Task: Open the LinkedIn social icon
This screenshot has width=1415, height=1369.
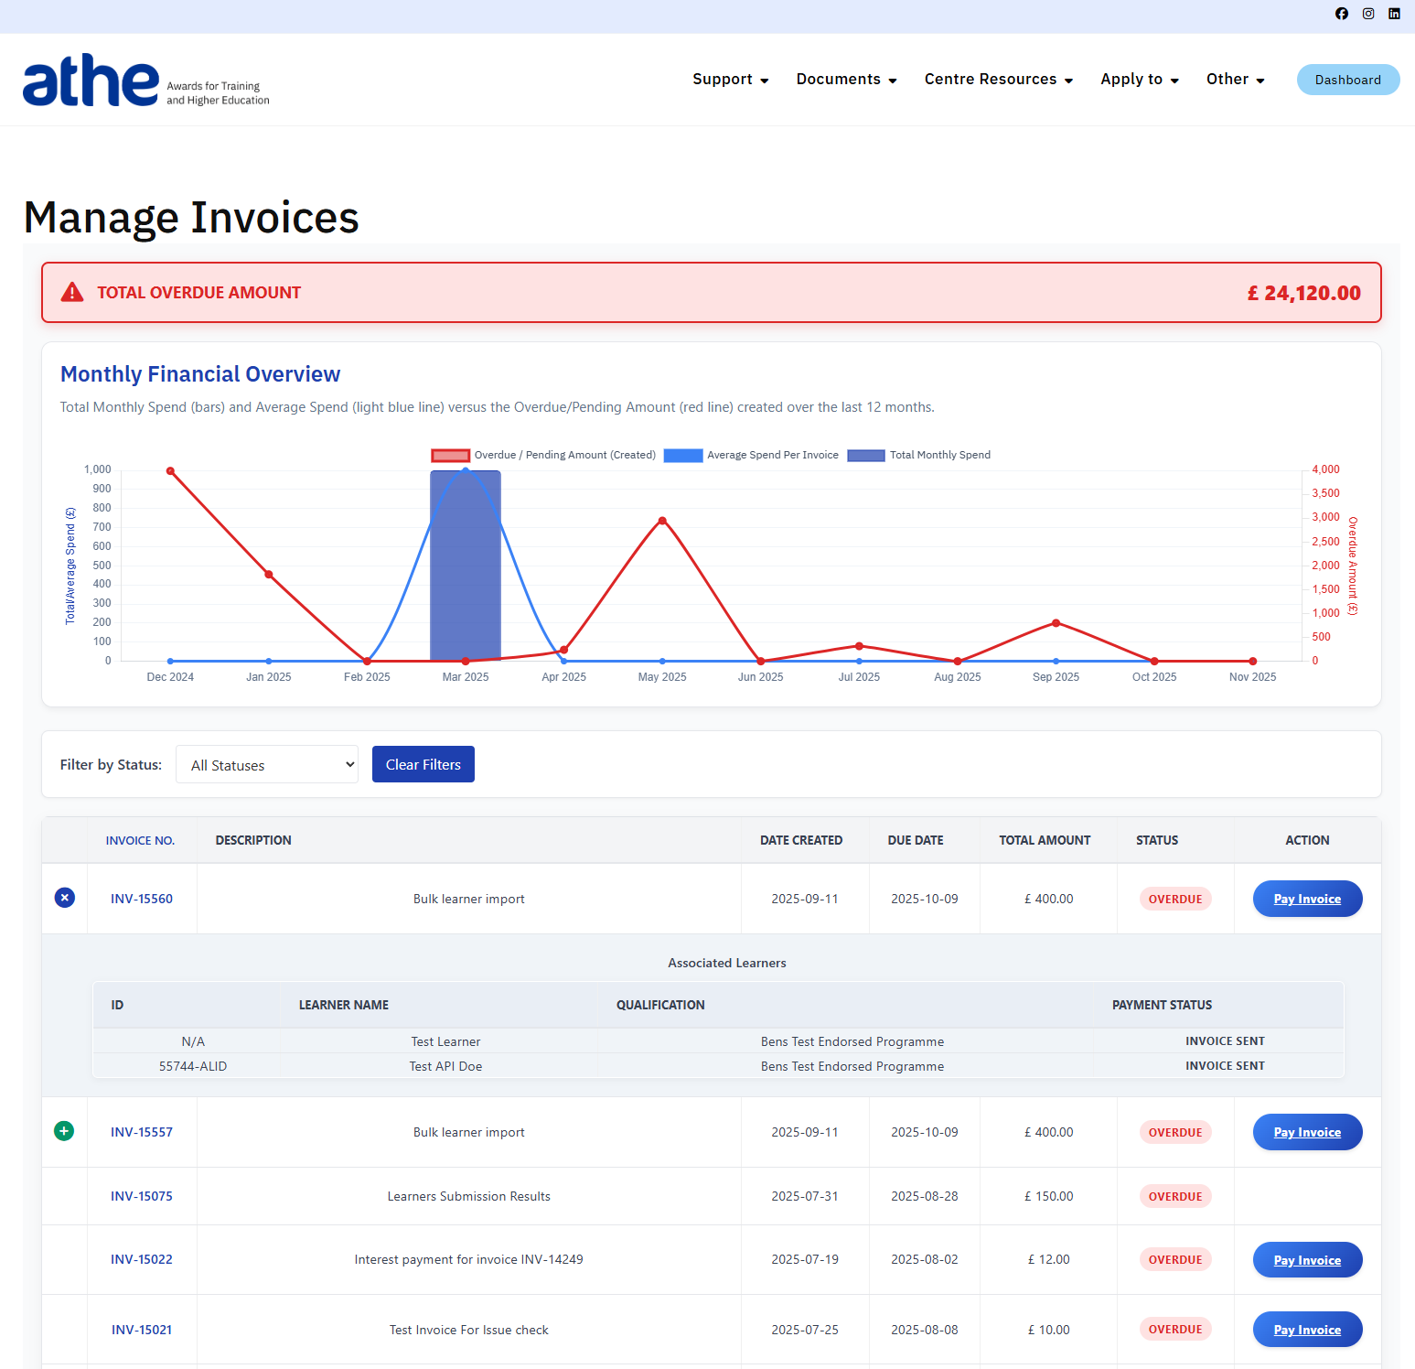Action: click(1394, 14)
